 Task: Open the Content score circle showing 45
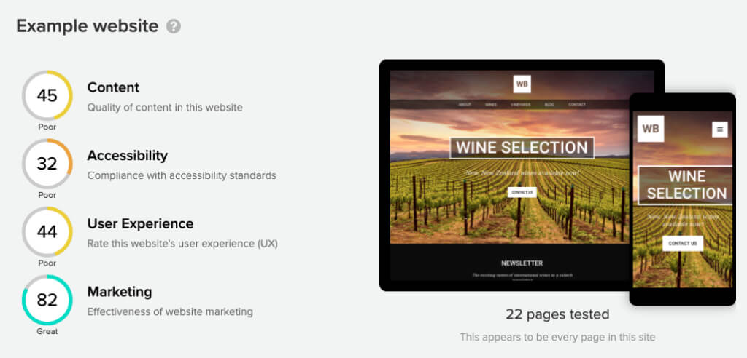click(x=47, y=95)
